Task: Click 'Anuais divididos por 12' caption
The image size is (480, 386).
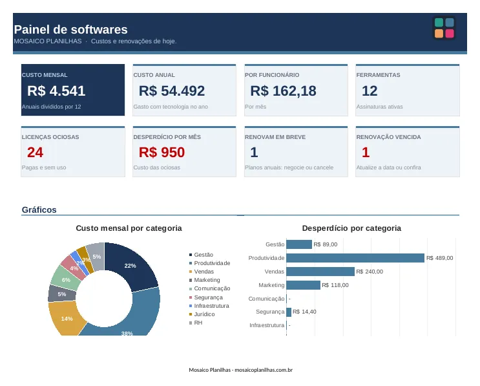Action: click(x=52, y=107)
